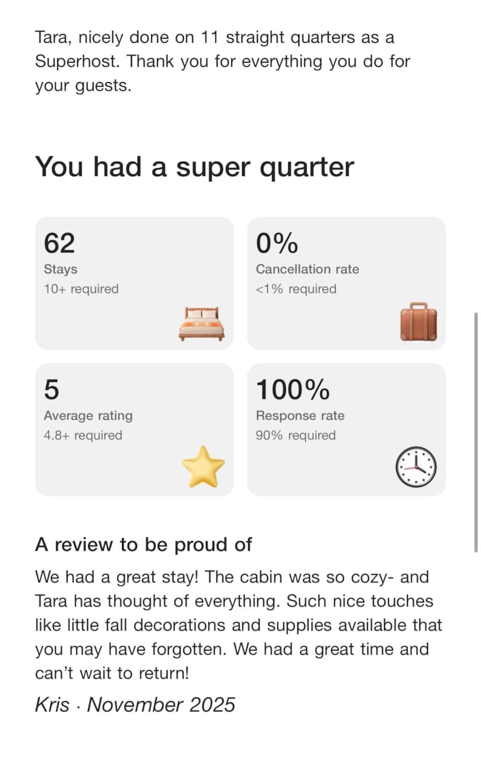Select the "Average rating" label
481x762 pixels.
pyautogui.click(x=88, y=416)
